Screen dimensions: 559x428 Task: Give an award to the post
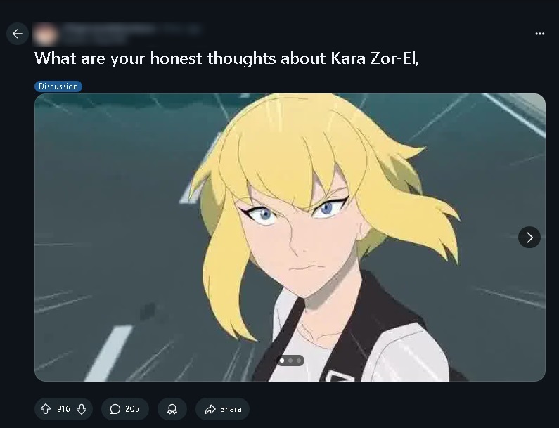[172, 409]
